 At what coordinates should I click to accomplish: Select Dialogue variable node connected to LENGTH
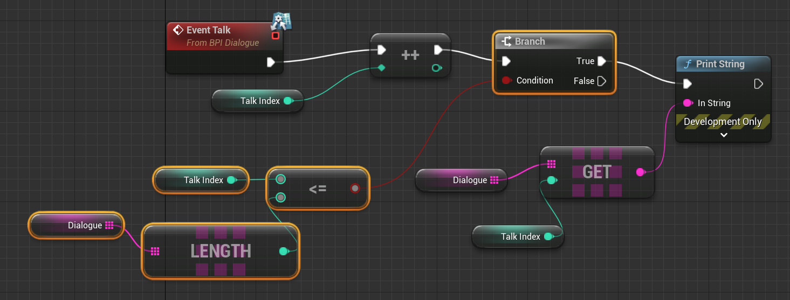pyautogui.click(x=76, y=225)
